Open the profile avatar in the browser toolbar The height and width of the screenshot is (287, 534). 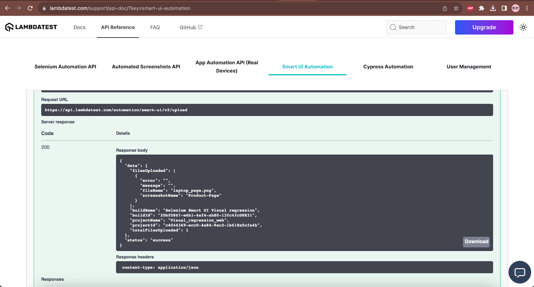click(516, 8)
